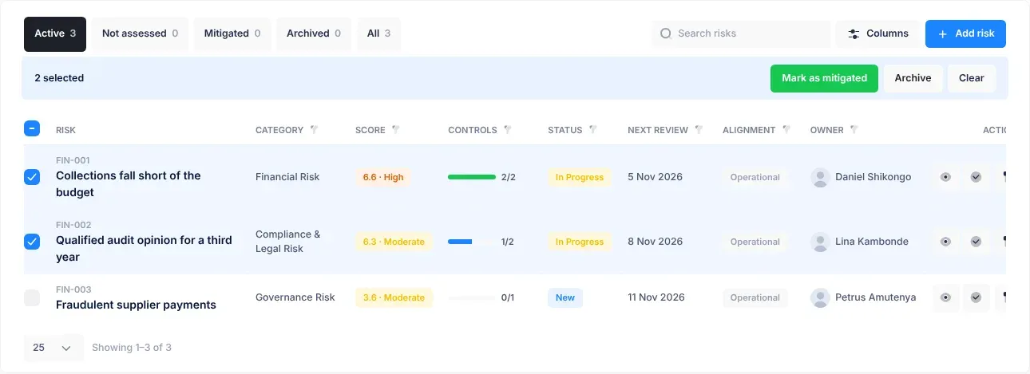Click Daniel Shikongo's avatar

820,177
